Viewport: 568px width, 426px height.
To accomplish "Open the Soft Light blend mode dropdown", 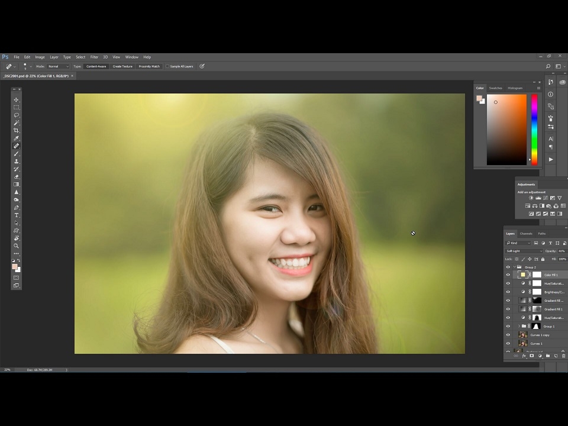I will [524, 251].
